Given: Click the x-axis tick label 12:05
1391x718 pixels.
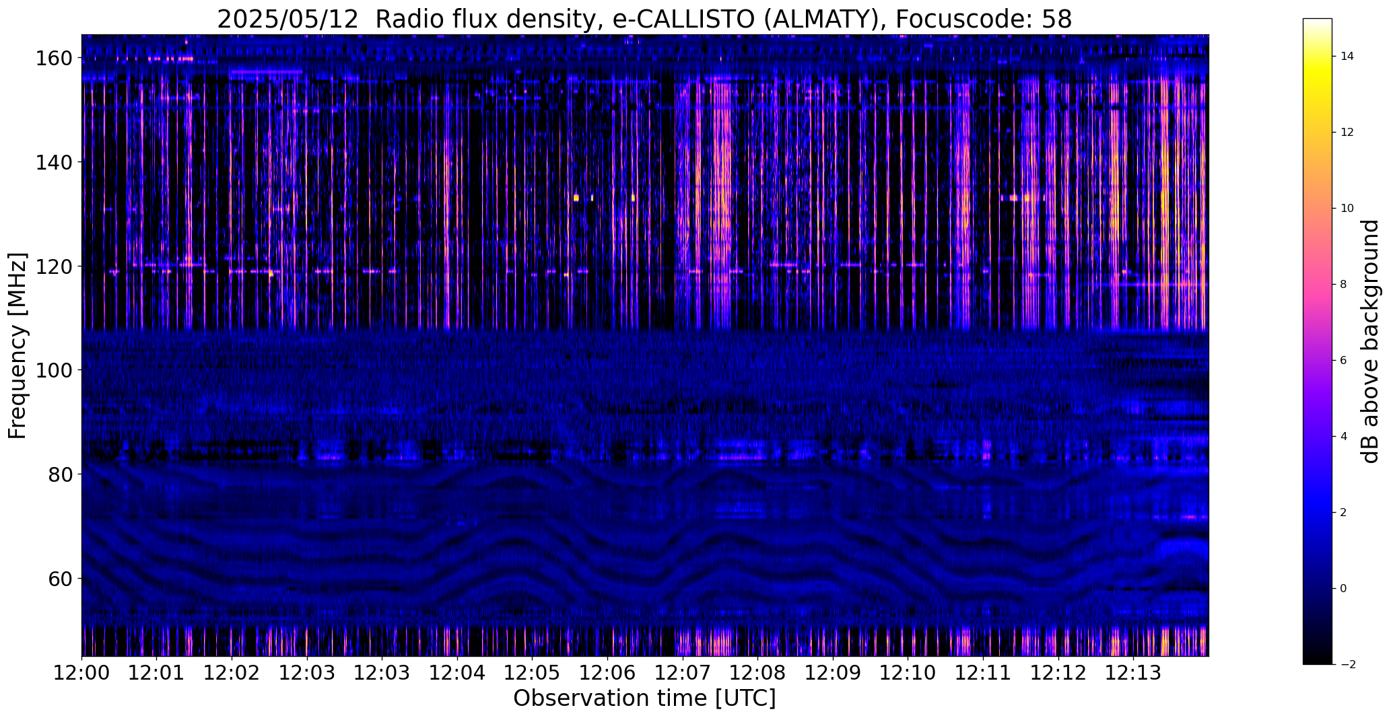Looking at the screenshot, I should click(532, 673).
